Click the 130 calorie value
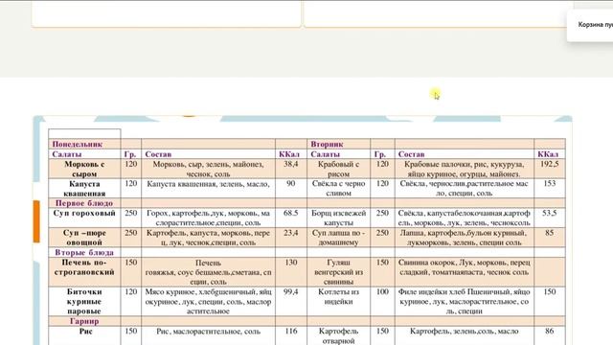Image resolution: width=613 pixels, height=345 pixels. point(291,263)
